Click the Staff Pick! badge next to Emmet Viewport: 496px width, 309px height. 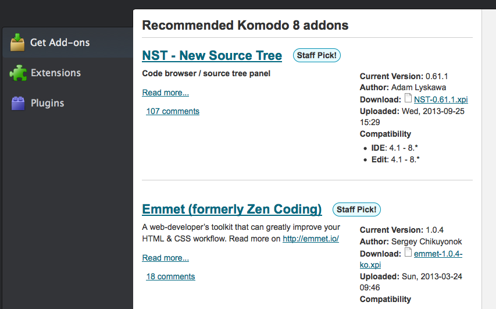[356, 209]
